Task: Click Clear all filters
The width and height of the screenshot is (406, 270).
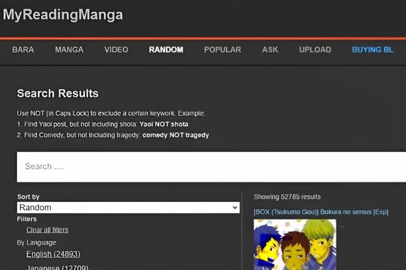Action: click(x=47, y=230)
